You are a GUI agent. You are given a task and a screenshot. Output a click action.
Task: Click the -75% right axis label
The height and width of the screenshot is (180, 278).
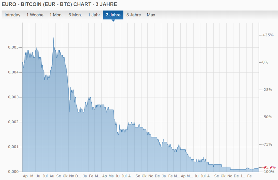tap(267, 144)
